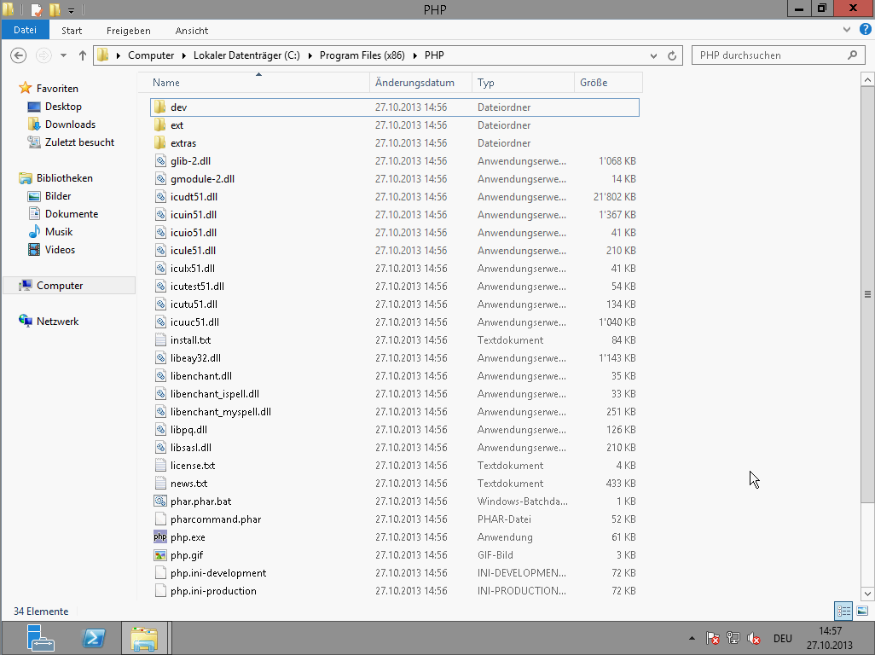The width and height of the screenshot is (875, 655).
Task: Sort by the Größe column header
Action: click(x=608, y=83)
